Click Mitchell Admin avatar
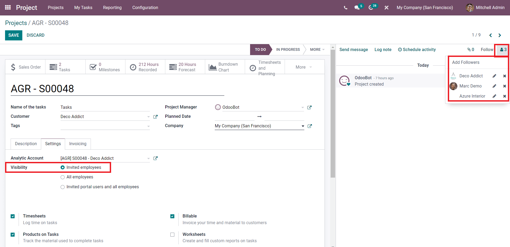The height and width of the screenshot is (247, 510). 470,8
